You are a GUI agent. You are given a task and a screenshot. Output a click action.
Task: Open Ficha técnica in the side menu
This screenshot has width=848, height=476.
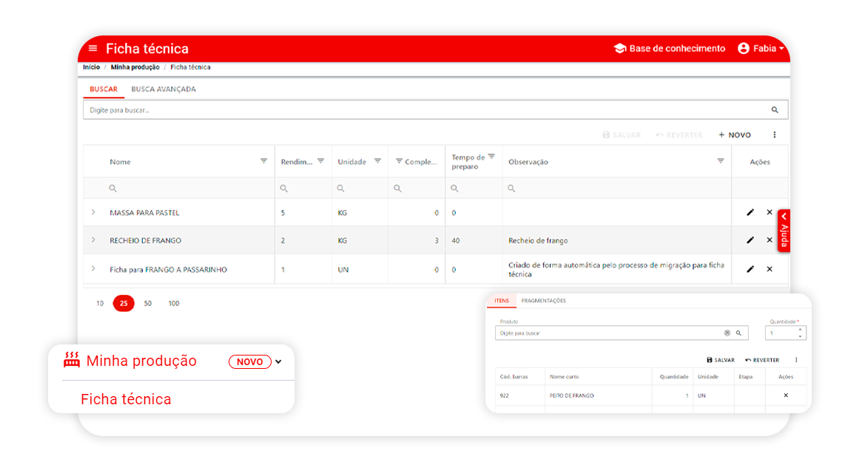tap(126, 399)
